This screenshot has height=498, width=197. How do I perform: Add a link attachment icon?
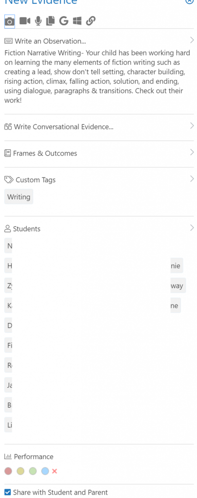point(91,21)
